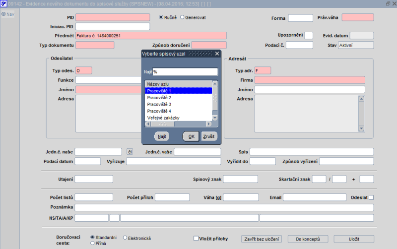The image size is (397, 249).
Task: Click the Způsob doručení field
Action: [x=209, y=45]
